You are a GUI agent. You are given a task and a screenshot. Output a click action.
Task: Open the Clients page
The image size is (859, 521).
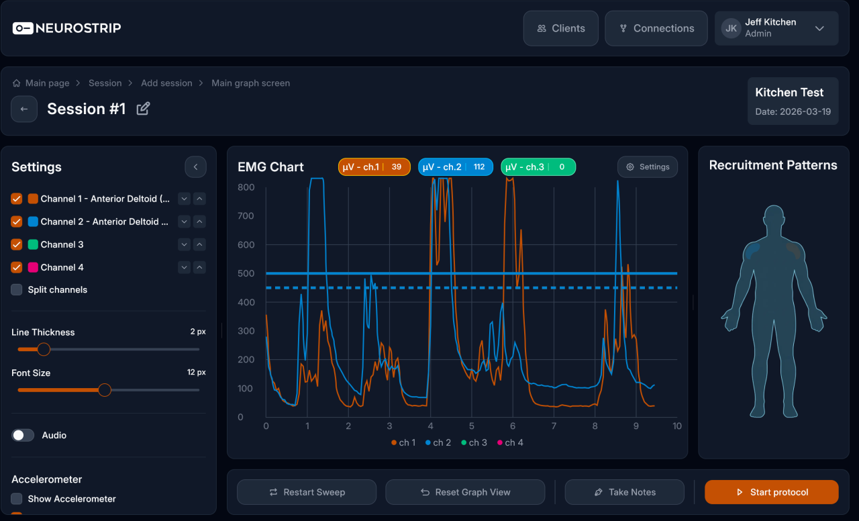[x=561, y=28]
